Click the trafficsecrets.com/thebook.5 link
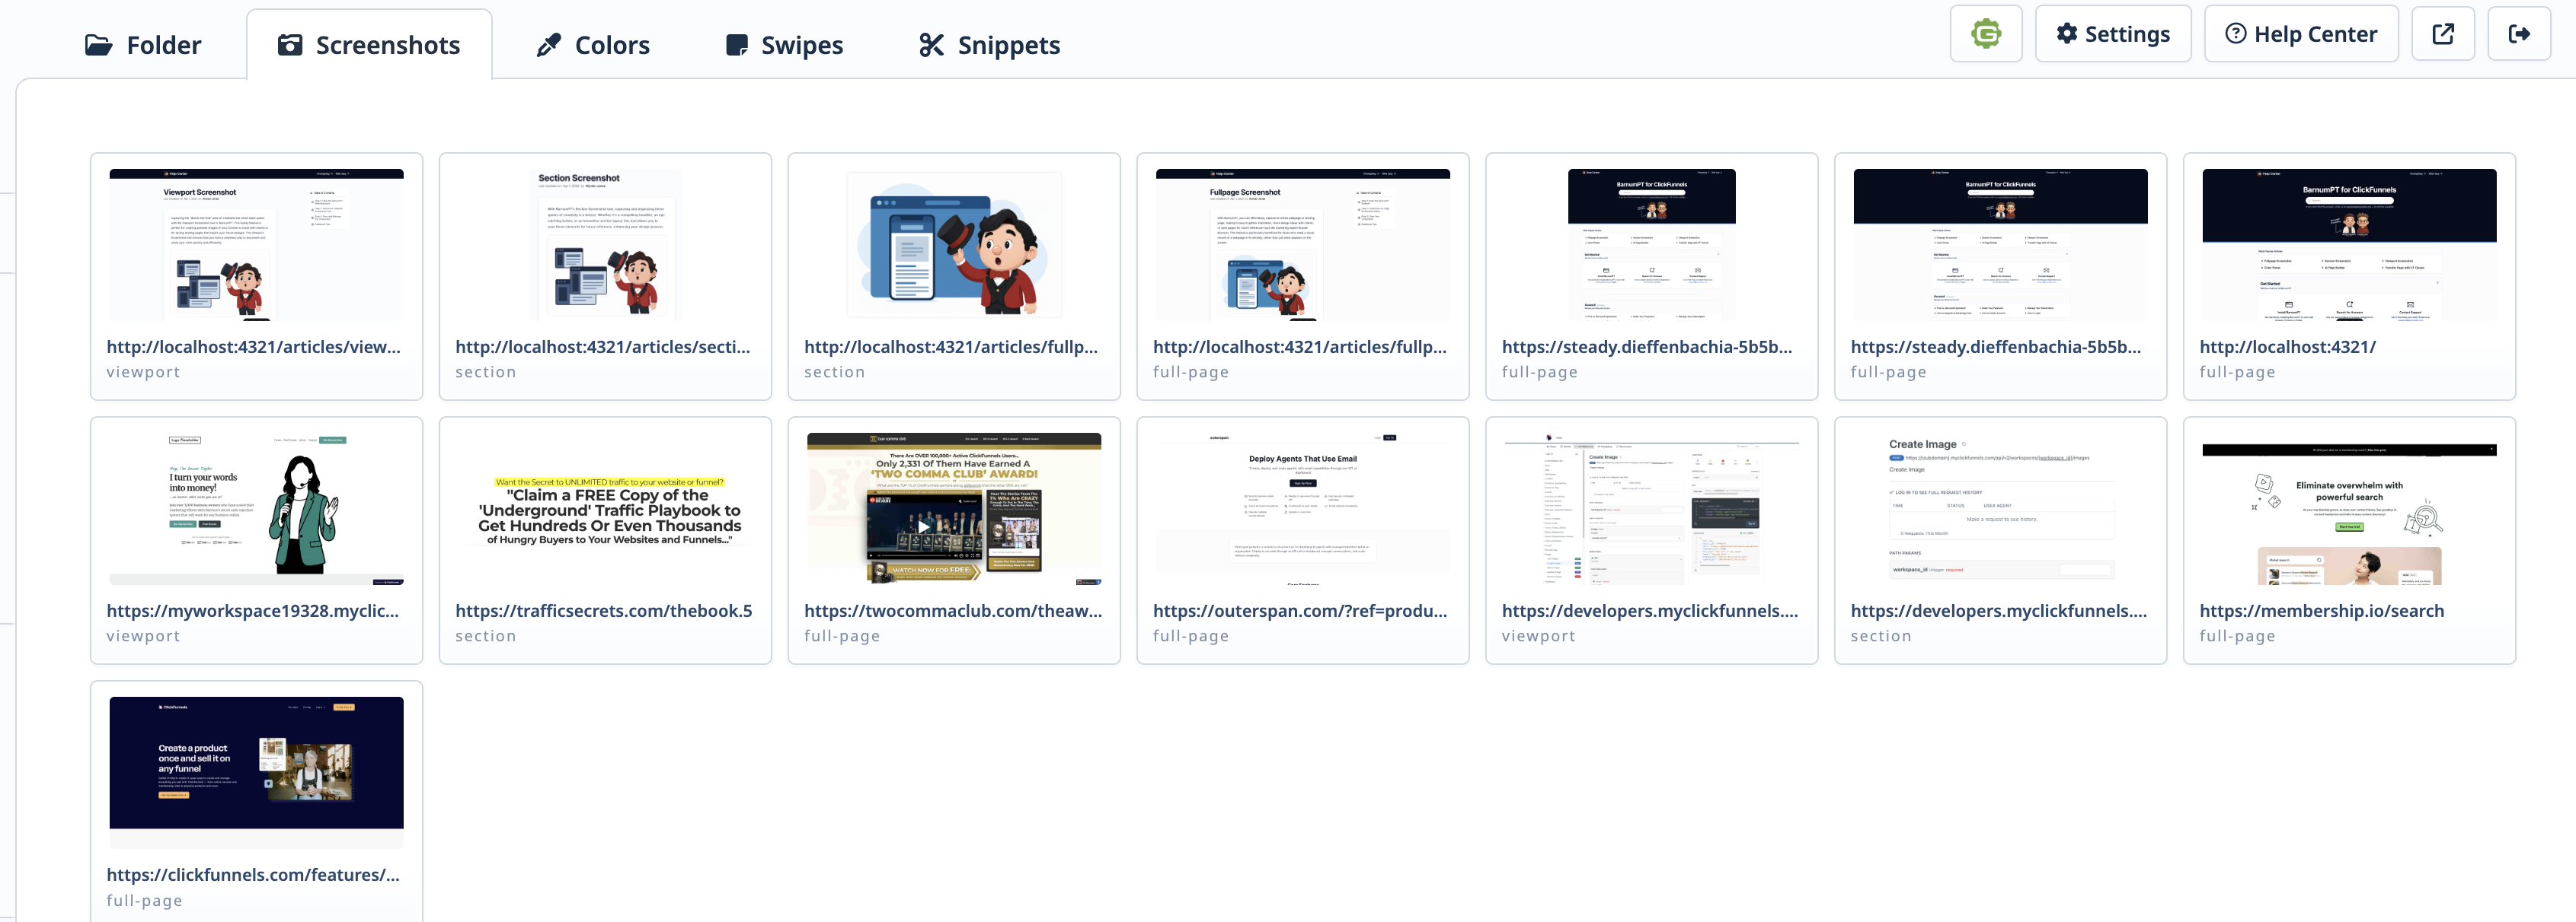This screenshot has height=922, width=2576. coord(603,610)
